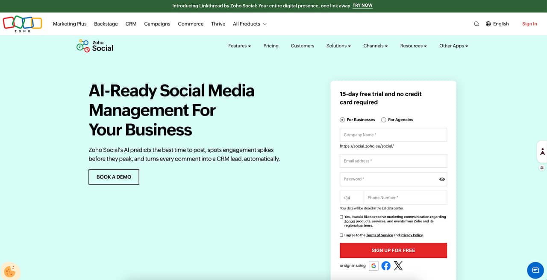Focus the Company Name field

coord(393,135)
